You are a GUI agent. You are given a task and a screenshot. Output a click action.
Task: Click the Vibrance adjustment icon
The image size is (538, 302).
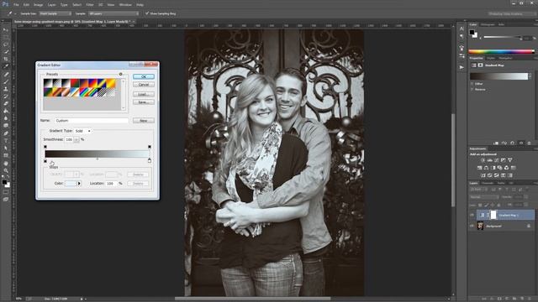click(x=510, y=160)
